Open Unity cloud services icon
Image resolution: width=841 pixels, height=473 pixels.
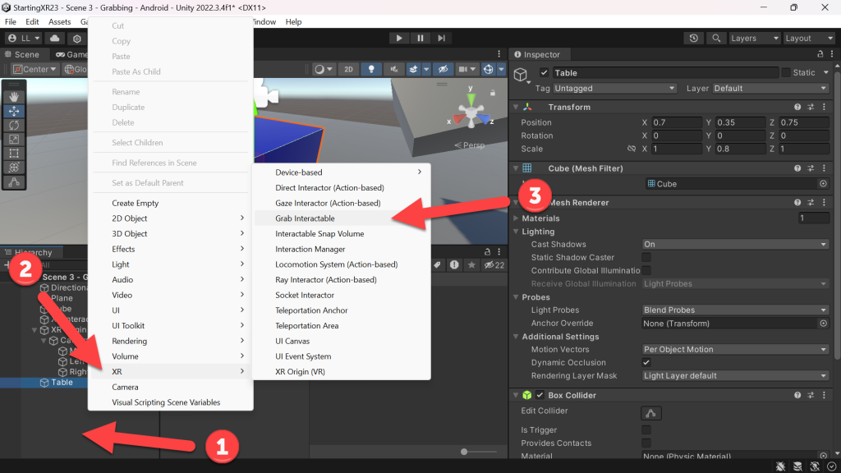(x=55, y=38)
